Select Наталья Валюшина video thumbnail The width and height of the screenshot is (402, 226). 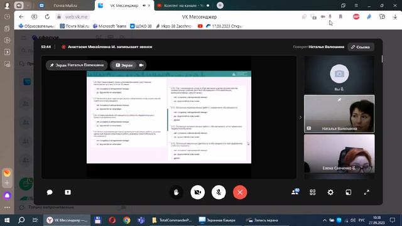(x=339, y=114)
